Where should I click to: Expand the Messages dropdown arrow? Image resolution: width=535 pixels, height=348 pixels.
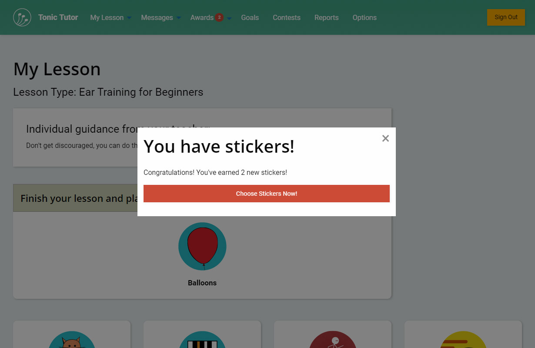(x=179, y=18)
